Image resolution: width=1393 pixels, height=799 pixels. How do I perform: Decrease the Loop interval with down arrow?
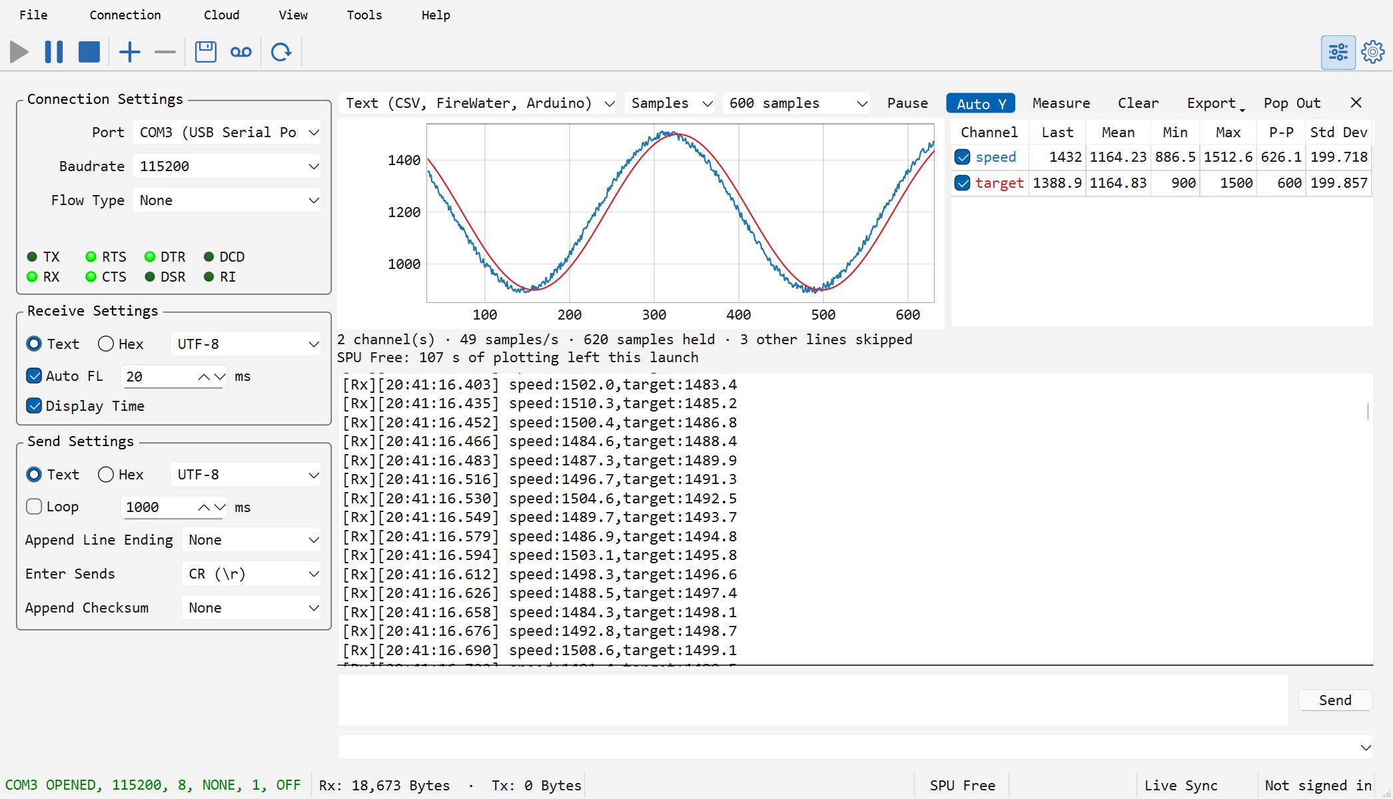point(220,507)
